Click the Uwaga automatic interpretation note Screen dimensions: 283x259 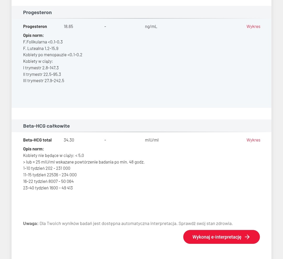[128, 223]
